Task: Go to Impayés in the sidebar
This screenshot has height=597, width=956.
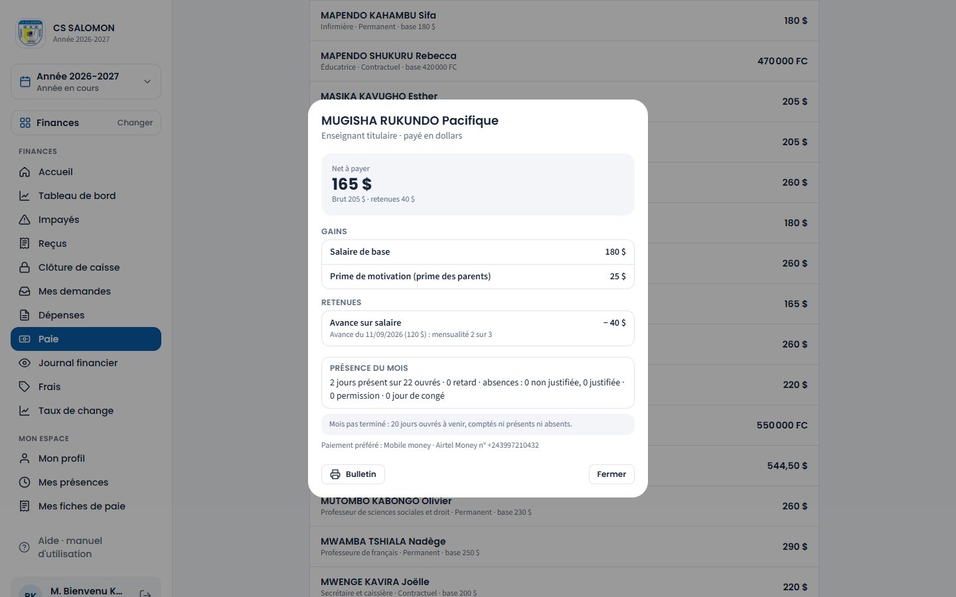Action: click(x=86, y=220)
